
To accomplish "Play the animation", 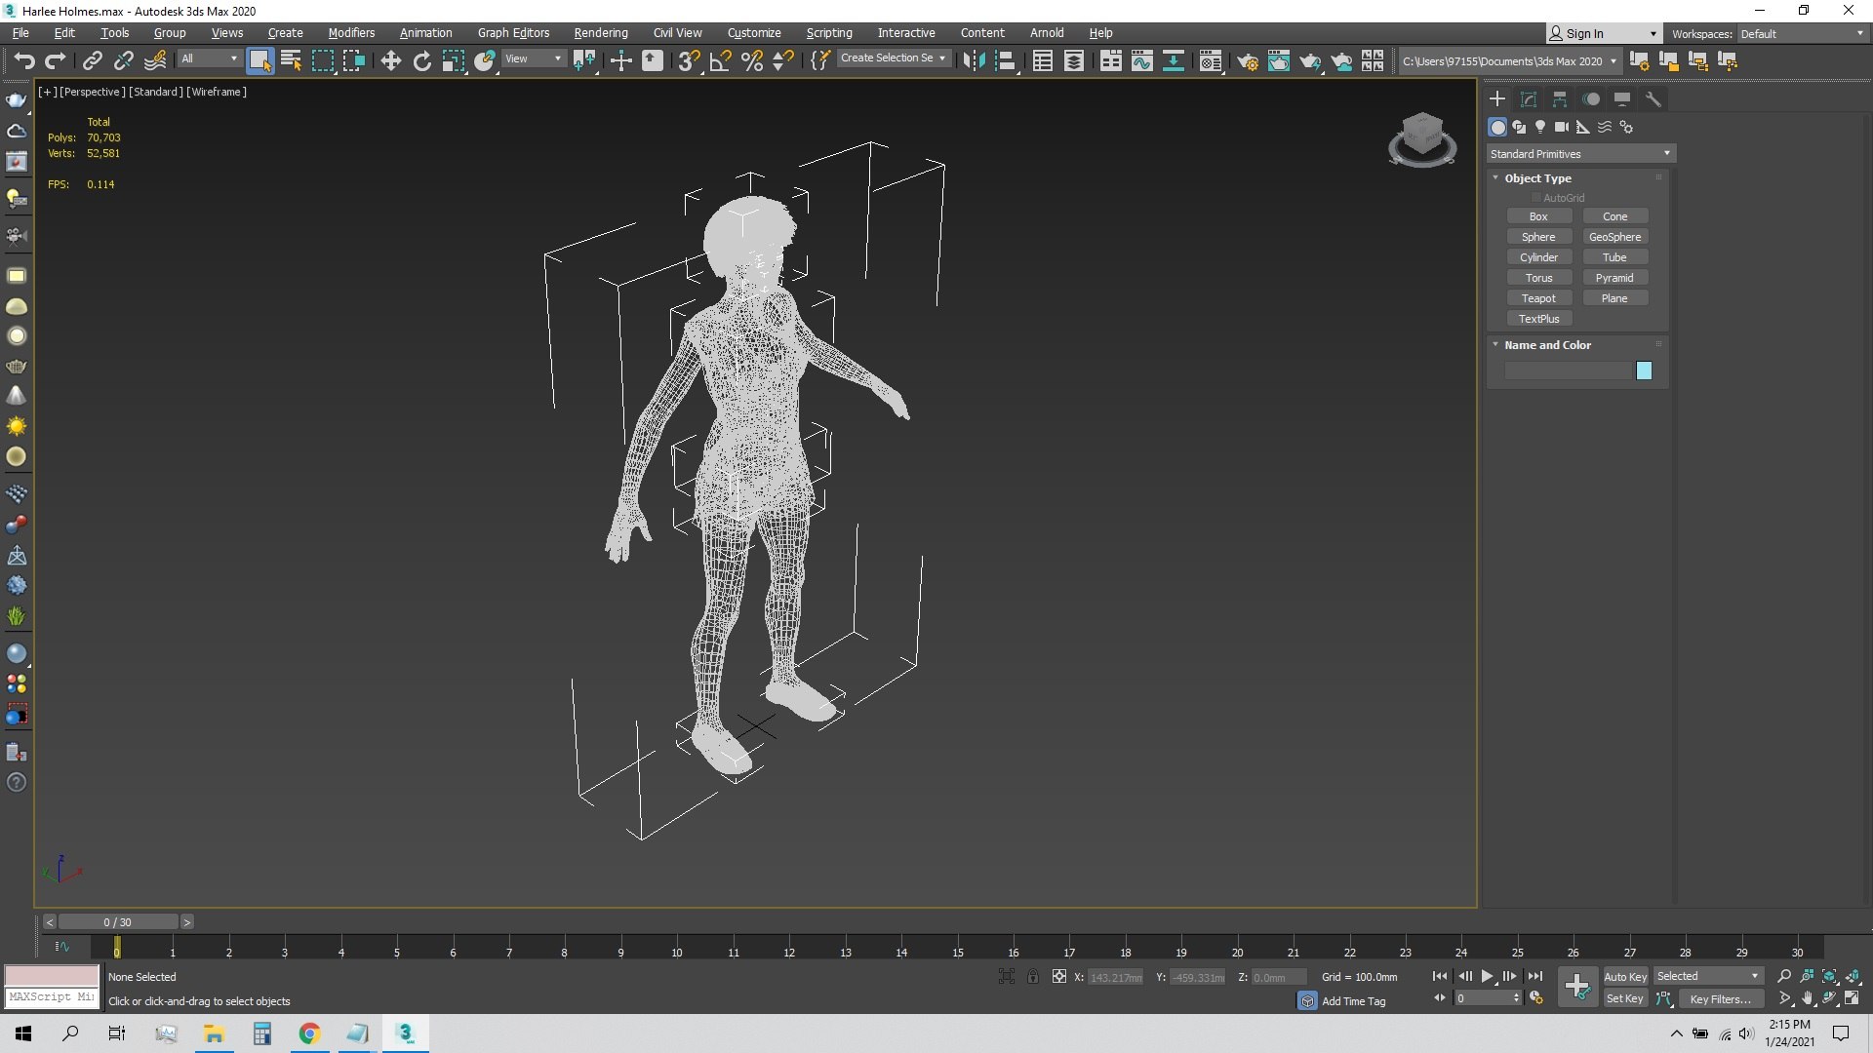I will (x=1487, y=976).
